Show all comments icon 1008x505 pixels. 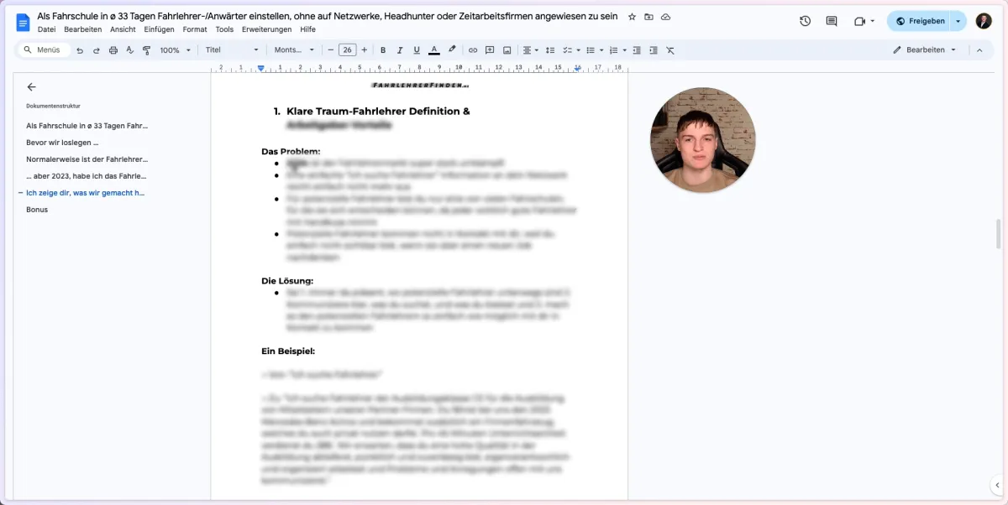[x=832, y=21]
